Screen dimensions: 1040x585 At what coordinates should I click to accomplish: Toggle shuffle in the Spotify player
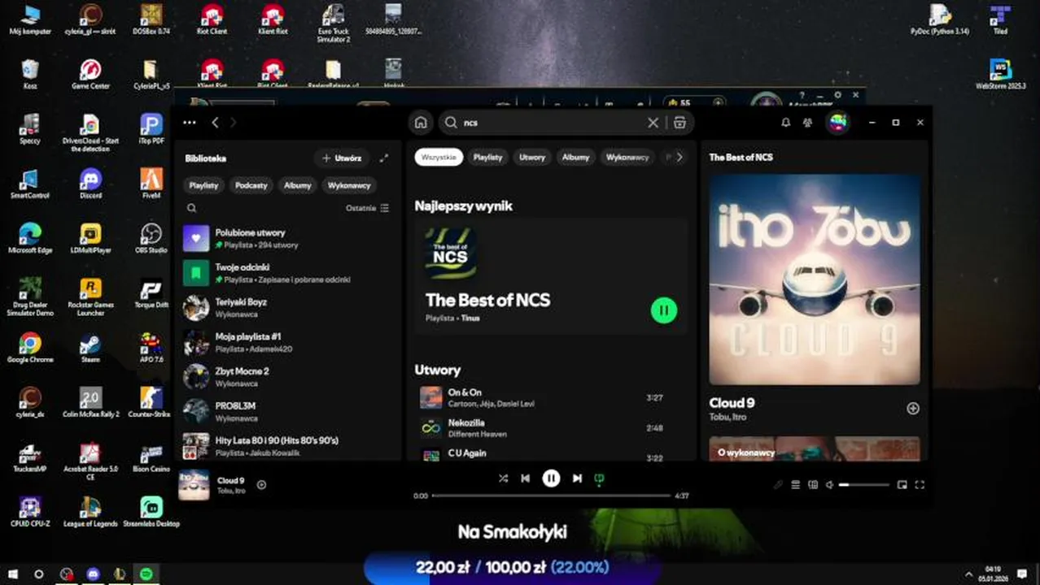[503, 479]
